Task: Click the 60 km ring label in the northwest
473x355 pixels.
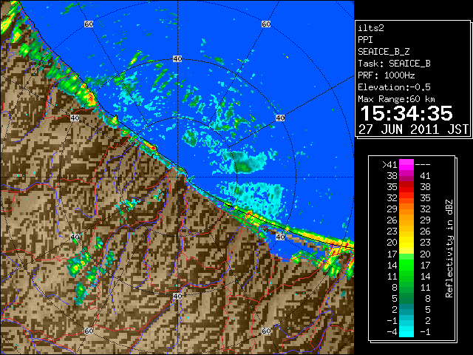Action: 89,24
